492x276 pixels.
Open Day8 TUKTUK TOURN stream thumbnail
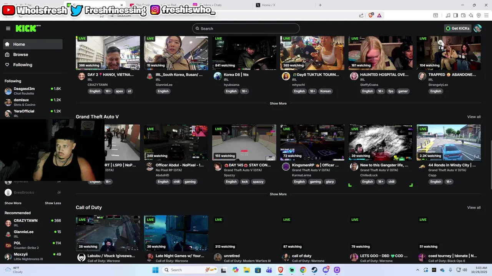[312, 53]
